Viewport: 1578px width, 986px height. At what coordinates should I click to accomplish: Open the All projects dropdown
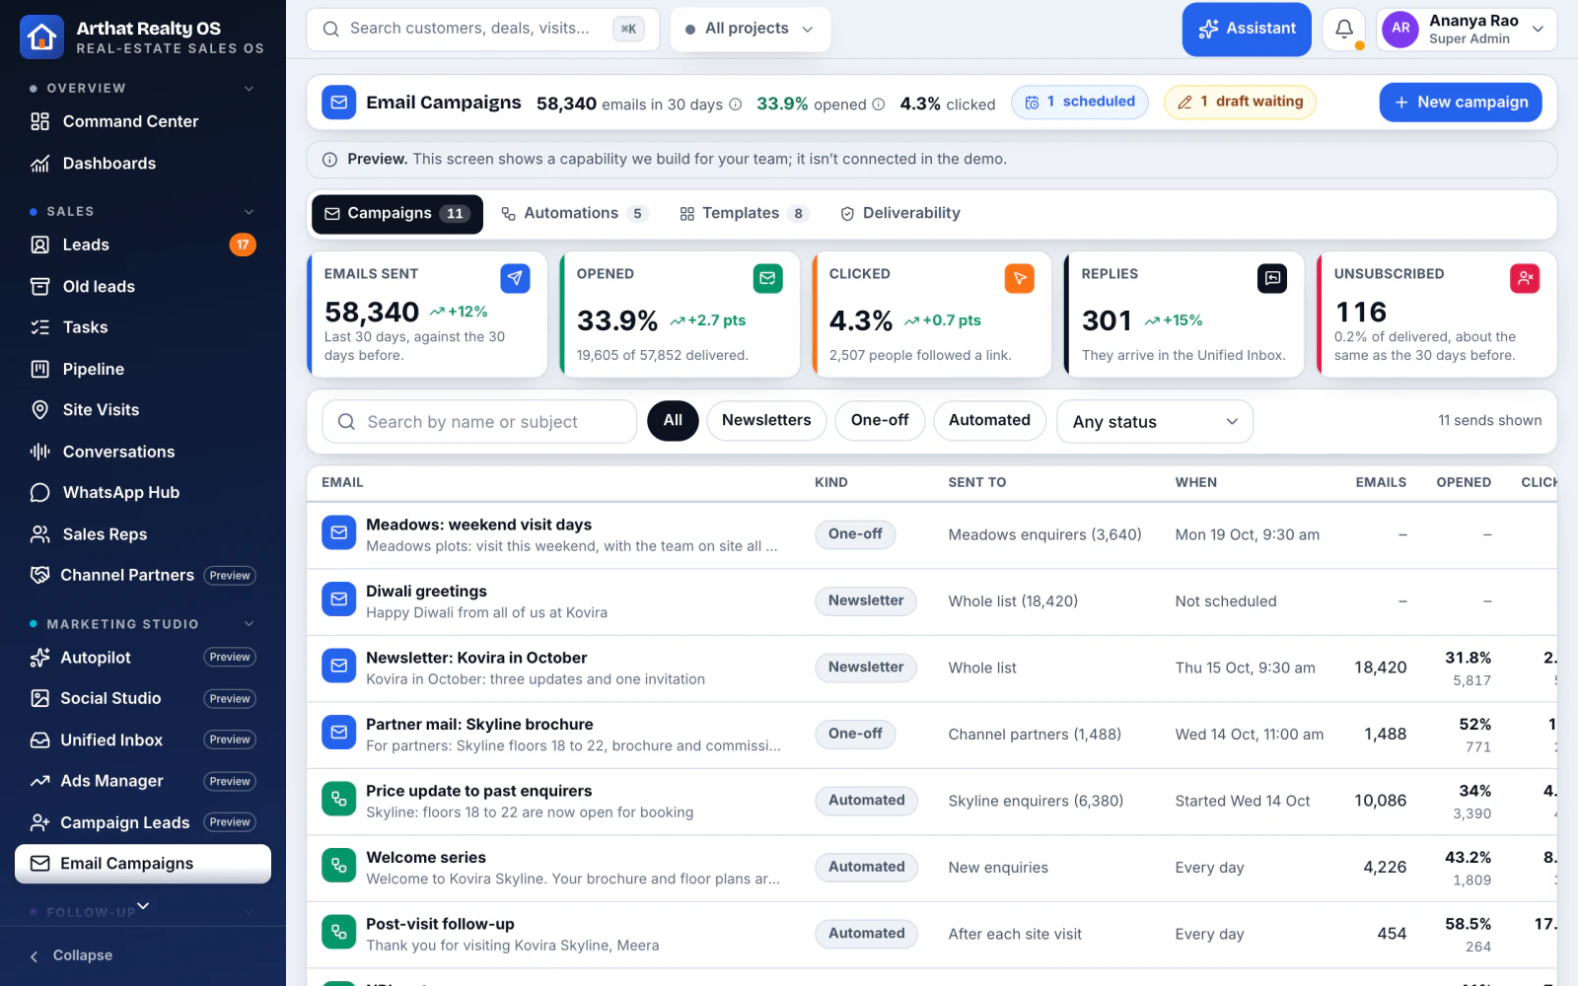click(x=751, y=30)
